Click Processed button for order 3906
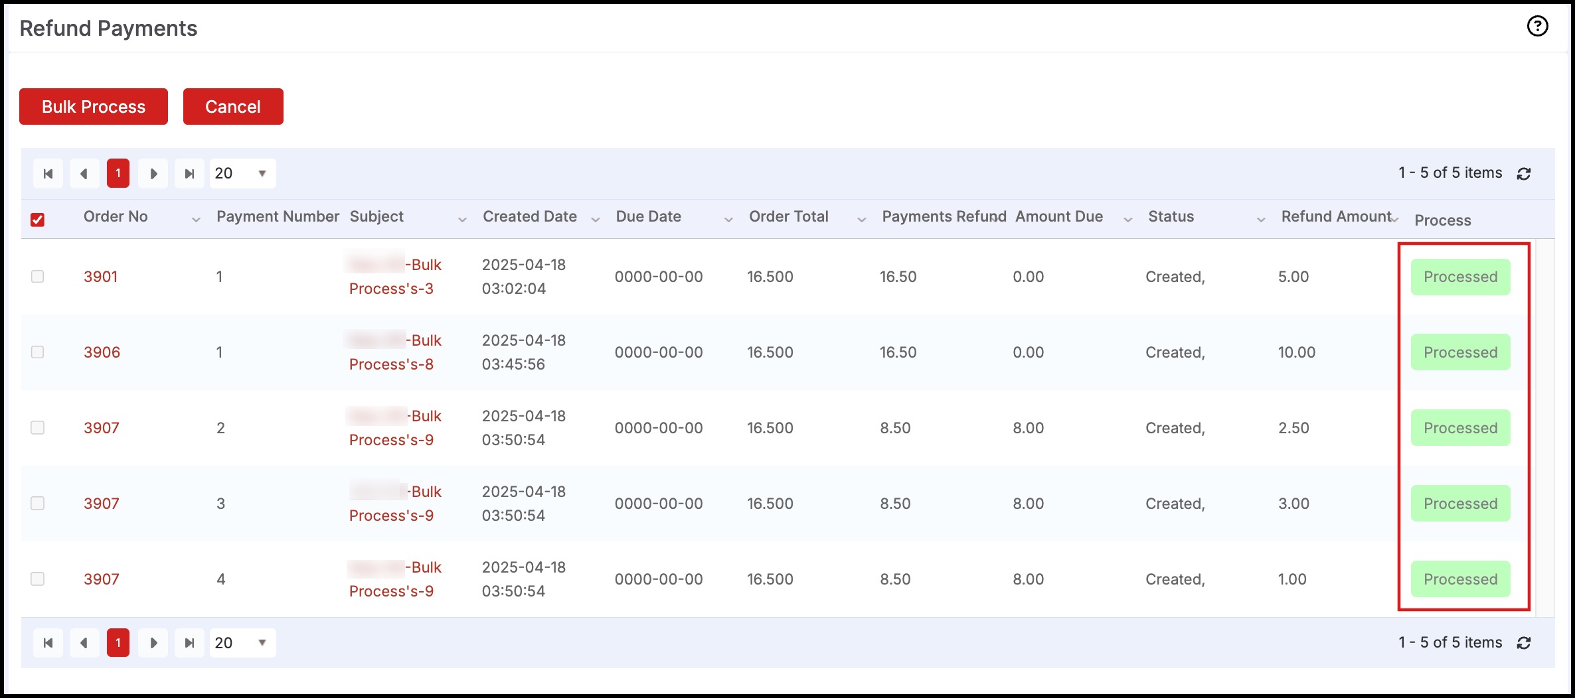Image resolution: width=1575 pixels, height=698 pixels. click(1460, 352)
